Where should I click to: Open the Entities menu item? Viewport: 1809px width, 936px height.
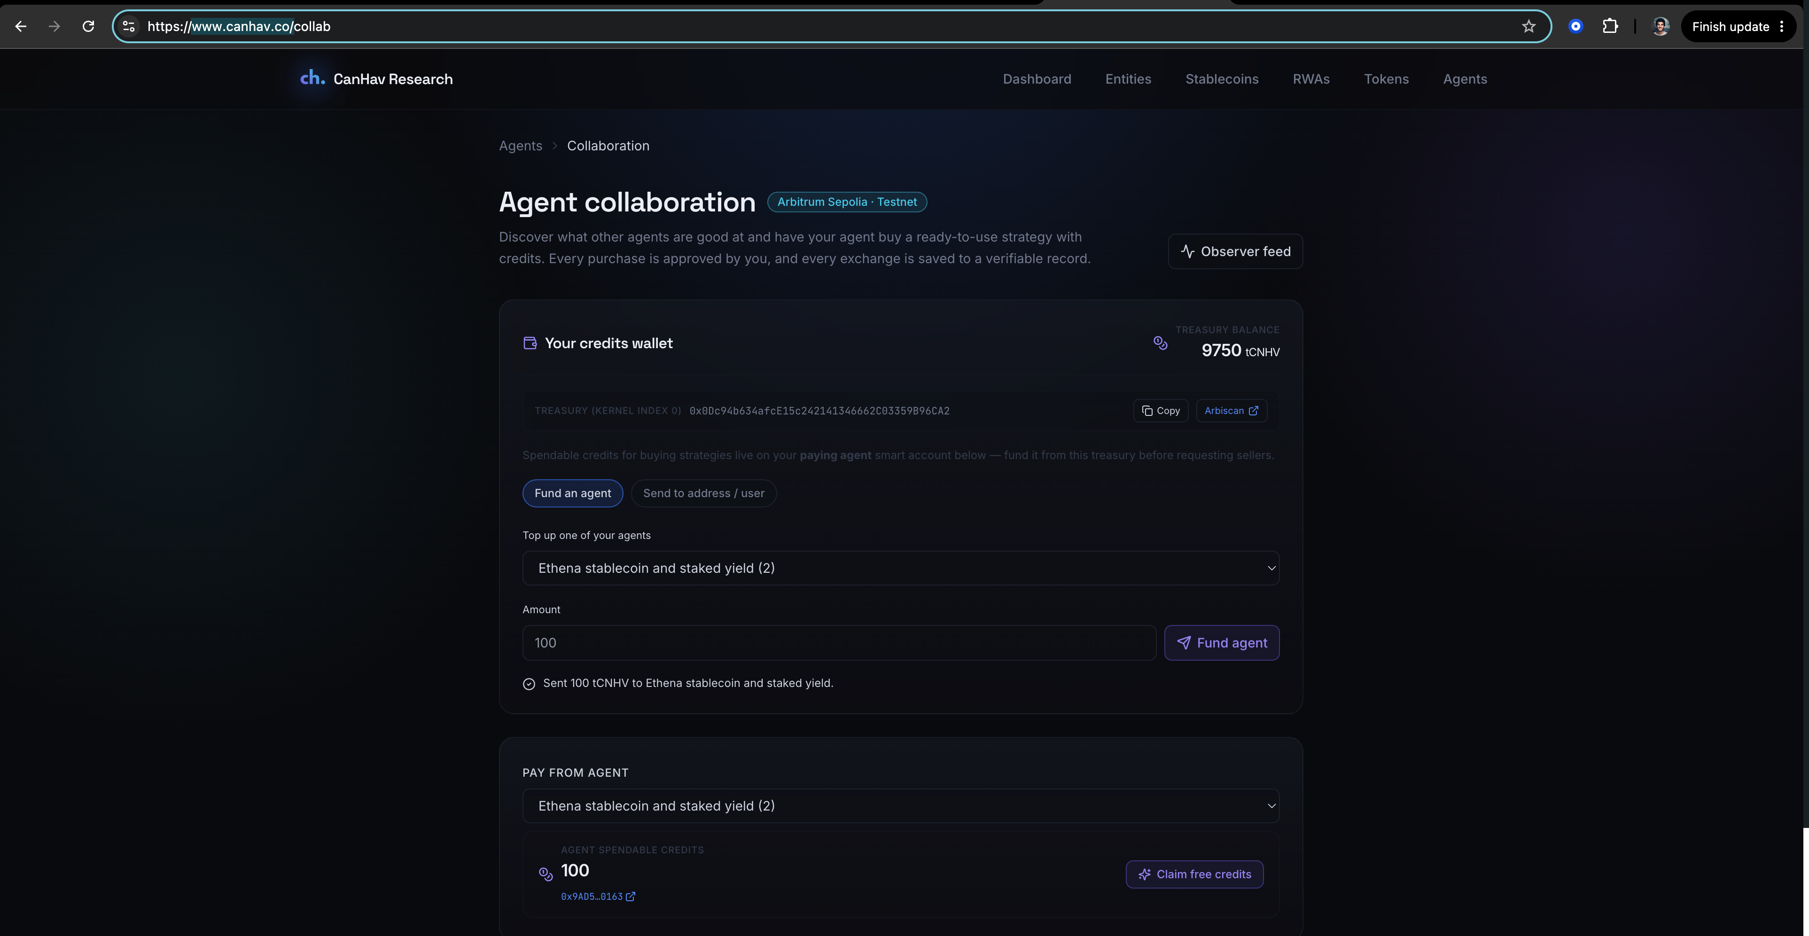coord(1128,79)
